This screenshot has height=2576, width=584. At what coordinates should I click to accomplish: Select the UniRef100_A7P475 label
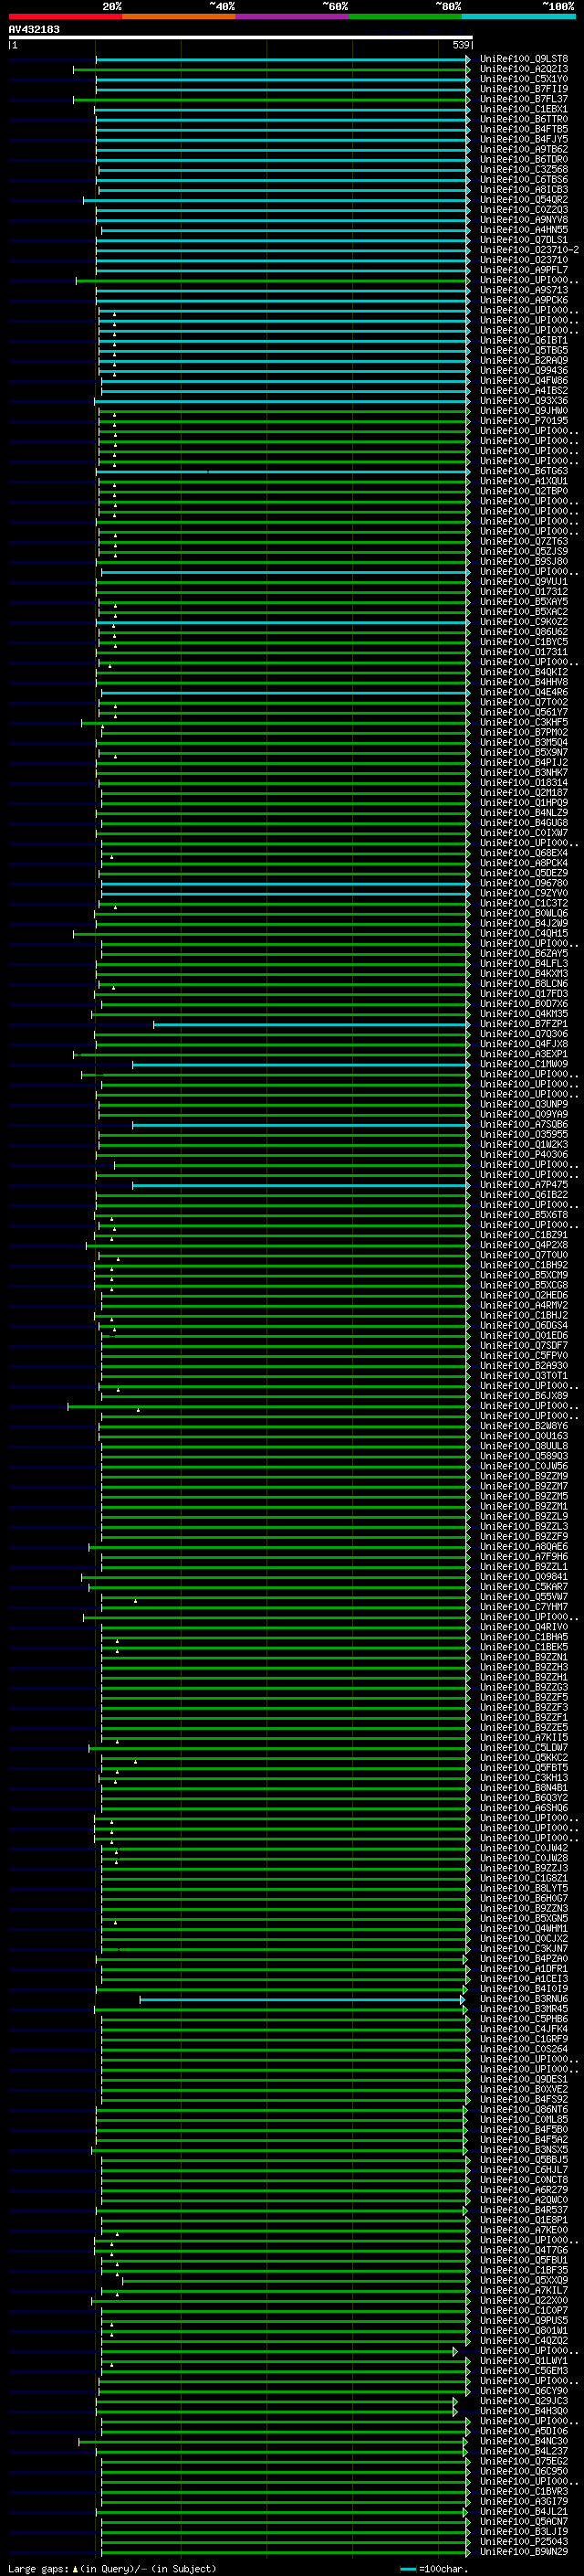coord(523,1185)
